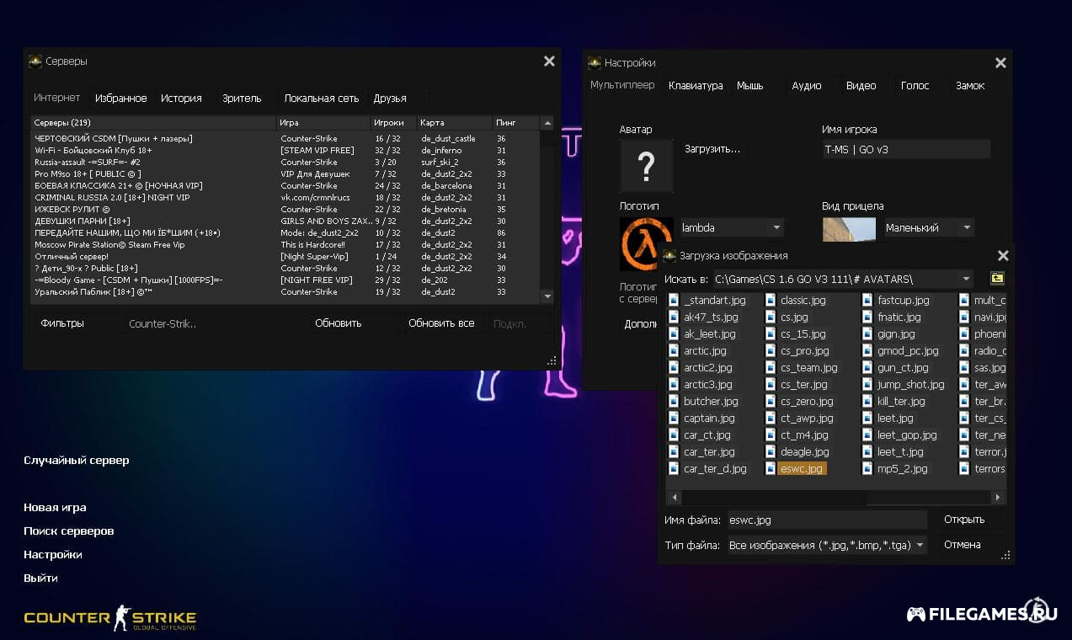Select the cs_zero.jpg file icon
Screen dimensions: 1072x640
pos(771,401)
